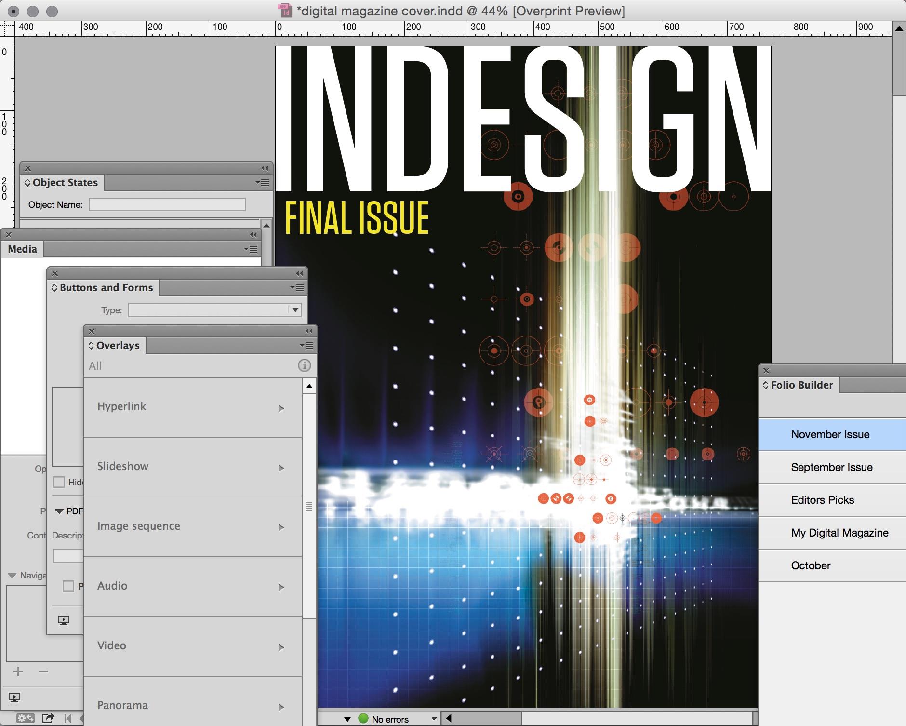Click the info icon in the Overlays panel

coord(305,365)
